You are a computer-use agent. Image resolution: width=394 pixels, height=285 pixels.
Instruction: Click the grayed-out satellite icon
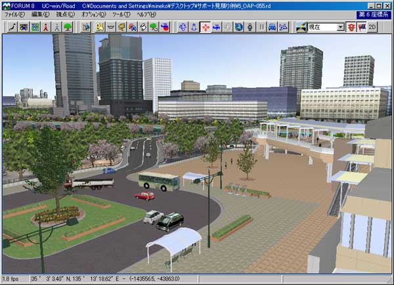[228, 27]
